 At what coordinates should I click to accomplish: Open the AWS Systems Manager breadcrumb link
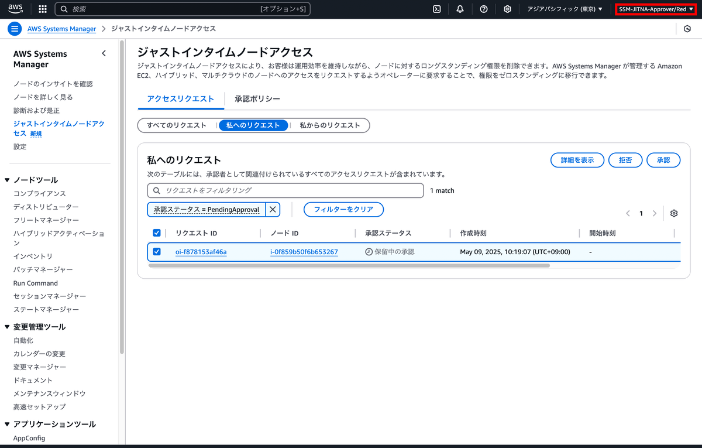pyautogui.click(x=61, y=29)
